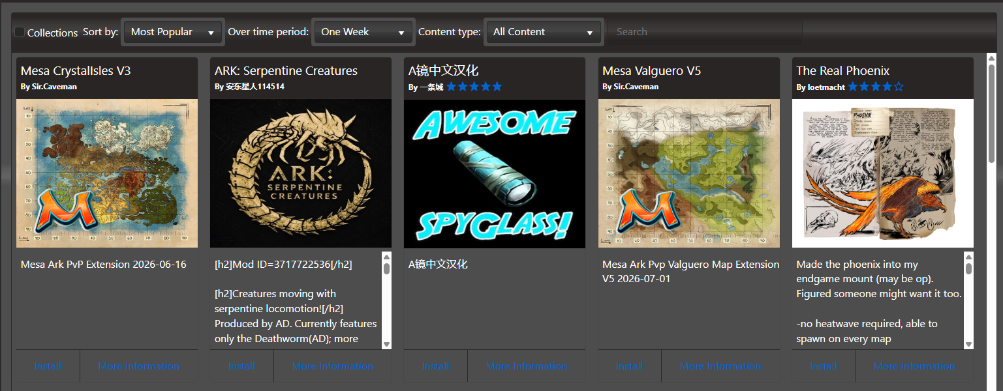Click the 'Over time period:' label
The image size is (1003, 391).
tap(268, 32)
